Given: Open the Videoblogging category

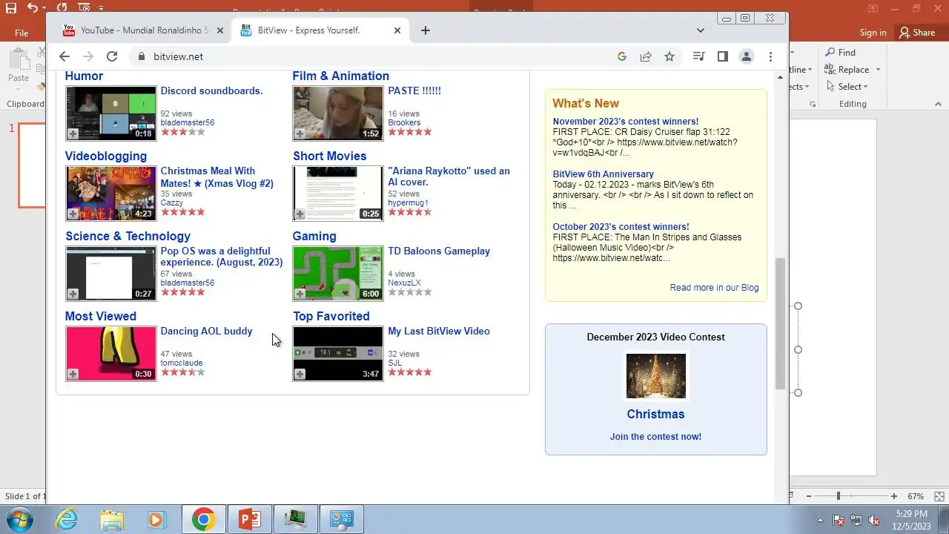Looking at the screenshot, I should 106,156.
